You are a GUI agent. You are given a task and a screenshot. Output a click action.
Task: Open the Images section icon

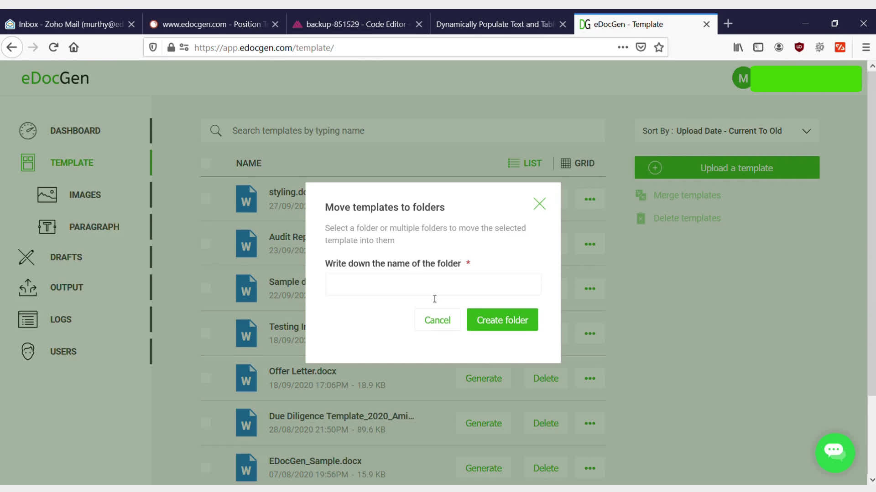pyautogui.click(x=47, y=195)
